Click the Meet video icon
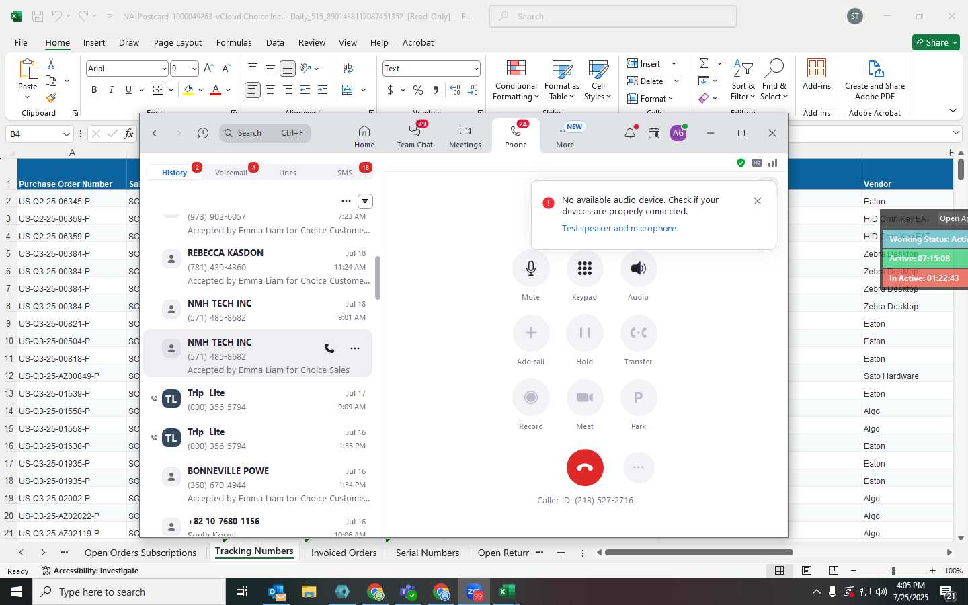The height and width of the screenshot is (605, 968). (x=584, y=398)
